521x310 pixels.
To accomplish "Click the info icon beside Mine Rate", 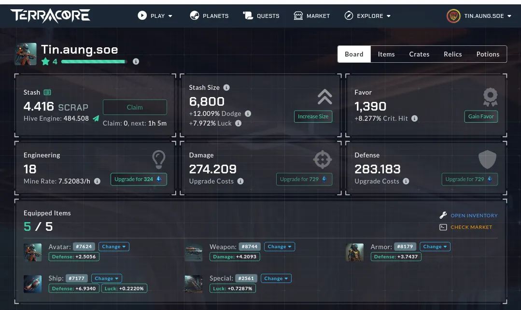I will tap(97, 181).
